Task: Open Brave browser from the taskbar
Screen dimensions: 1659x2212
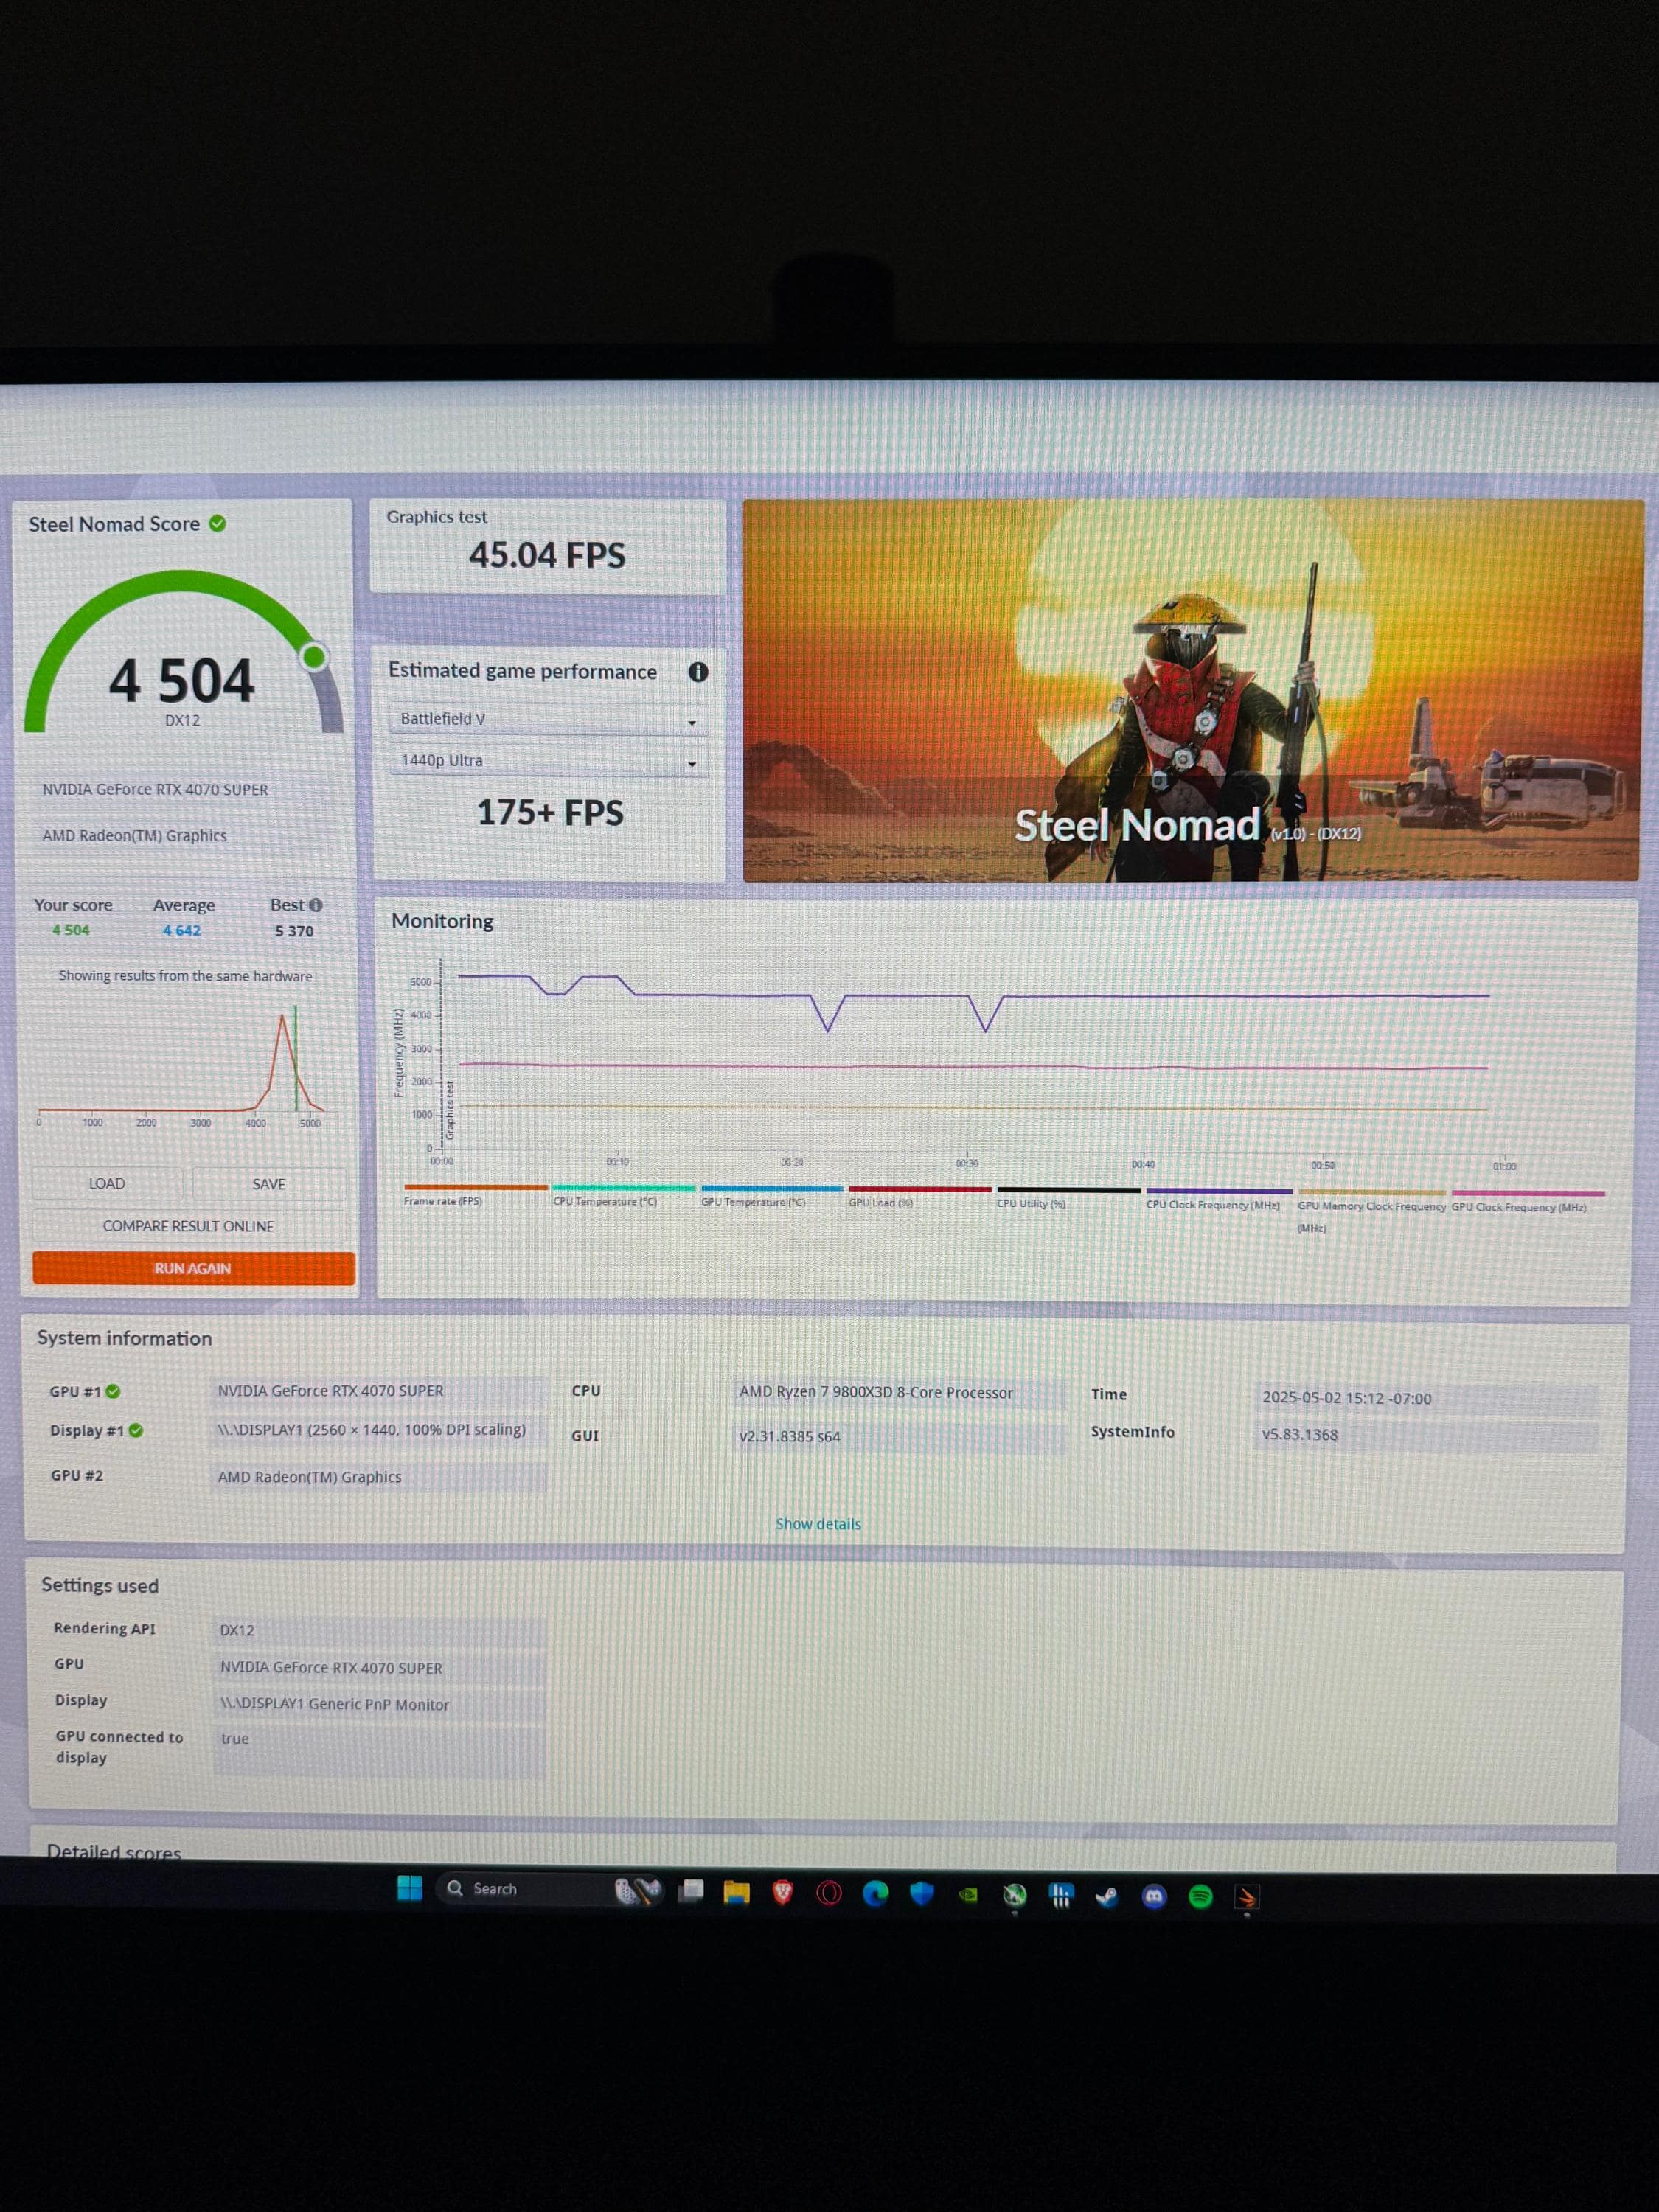Action: tap(782, 1893)
